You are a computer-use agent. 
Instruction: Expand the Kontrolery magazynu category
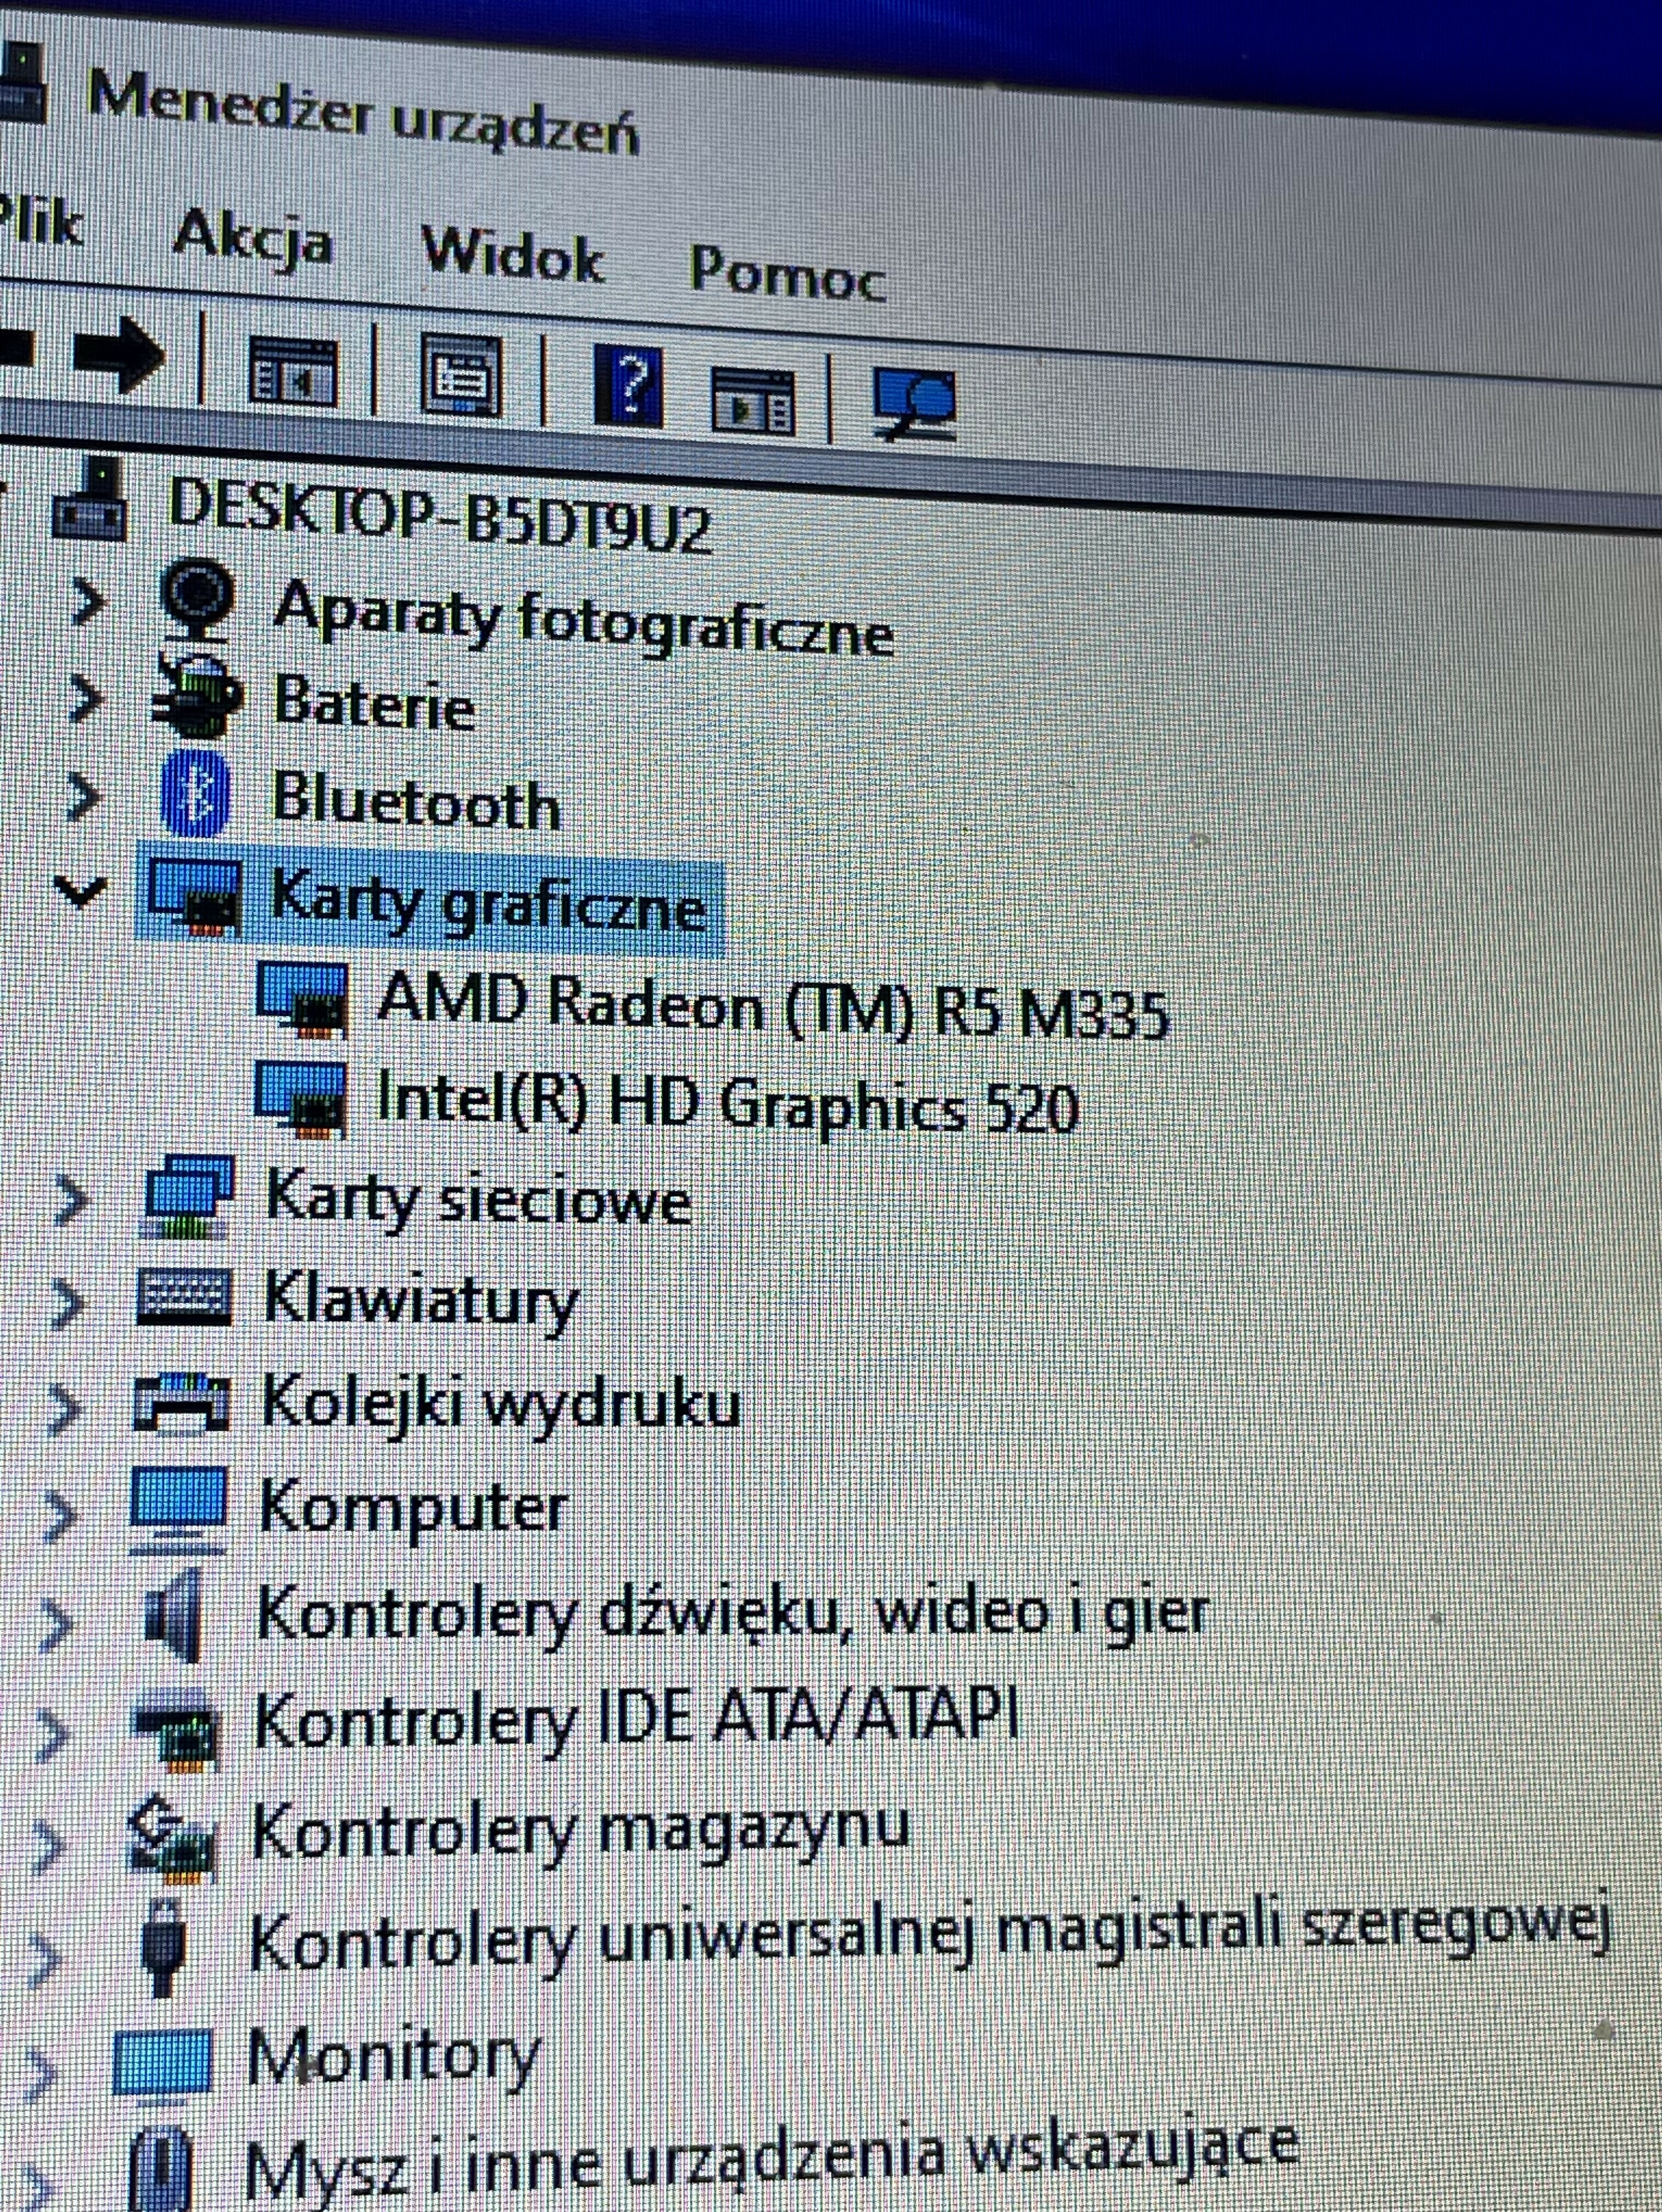48,1846
